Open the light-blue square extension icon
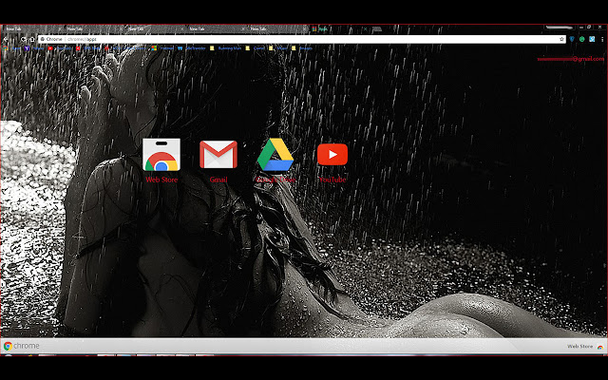The height and width of the screenshot is (380, 608). point(592,39)
